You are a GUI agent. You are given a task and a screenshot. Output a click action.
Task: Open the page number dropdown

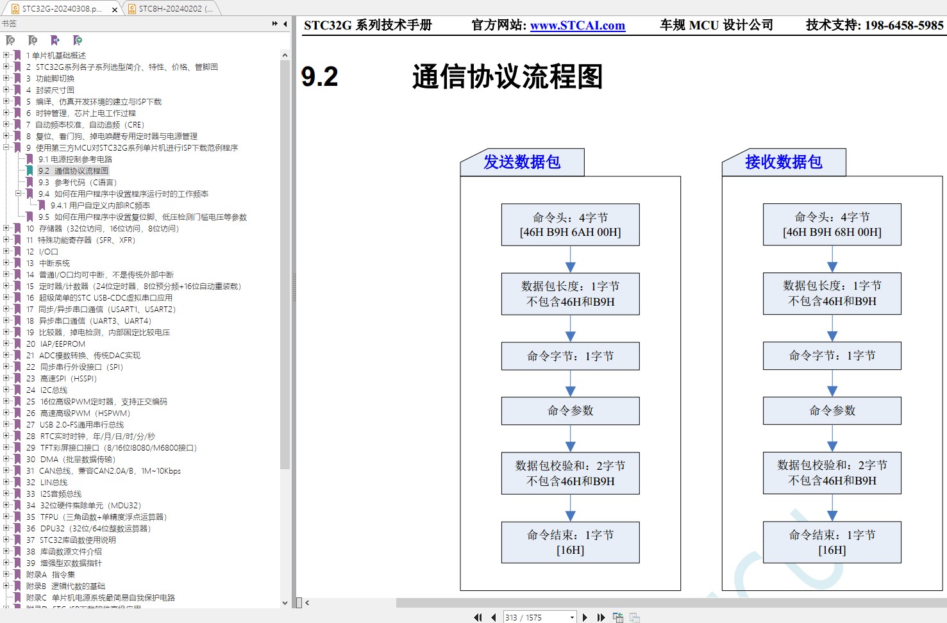(x=572, y=617)
